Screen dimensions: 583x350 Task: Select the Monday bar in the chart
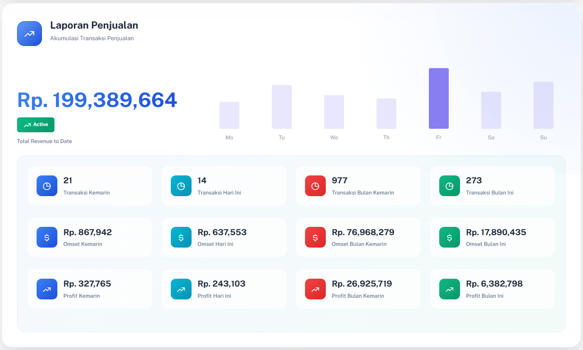tap(229, 115)
